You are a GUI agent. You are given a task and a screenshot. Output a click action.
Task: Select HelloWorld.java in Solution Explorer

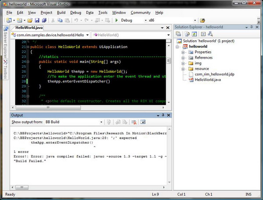point(208,80)
